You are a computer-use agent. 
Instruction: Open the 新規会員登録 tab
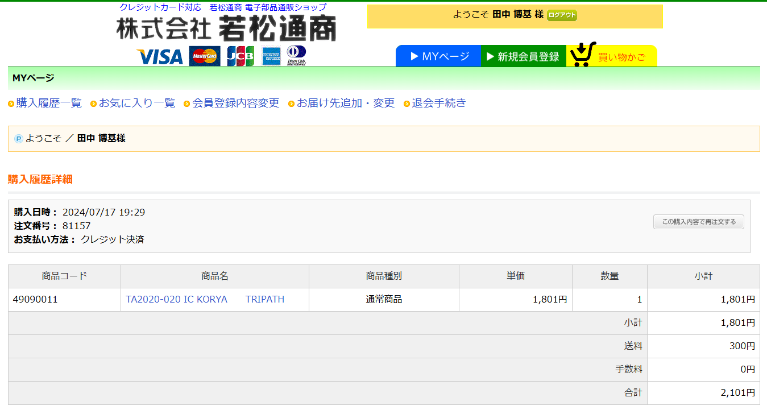pos(523,56)
